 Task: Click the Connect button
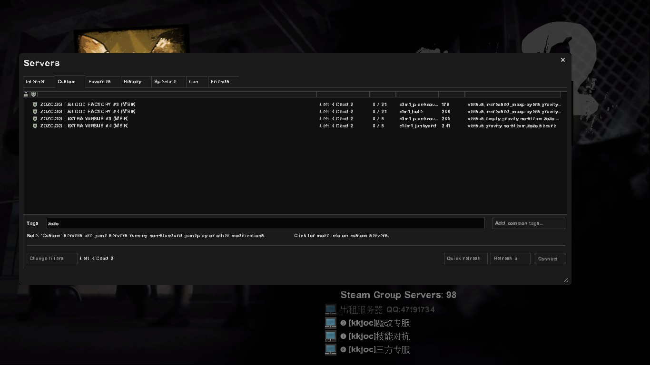click(550, 259)
